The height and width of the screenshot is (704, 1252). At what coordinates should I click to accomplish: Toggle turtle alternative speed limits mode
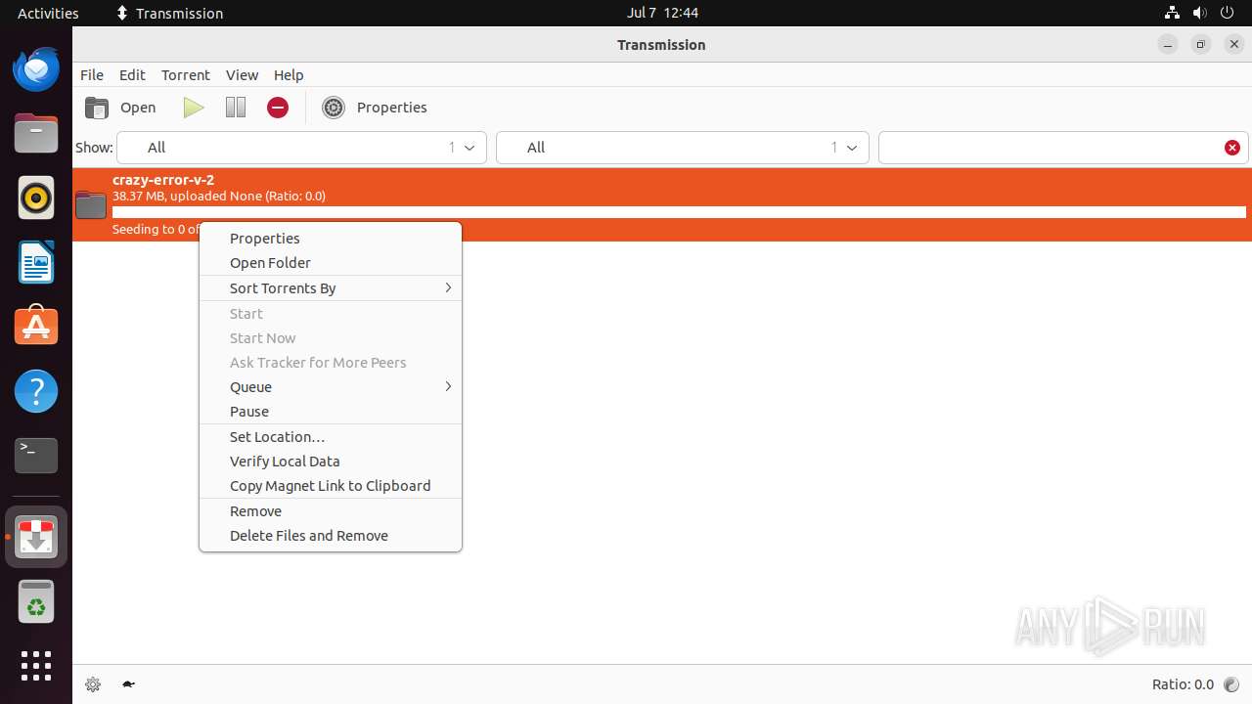[x=128, y=684]
